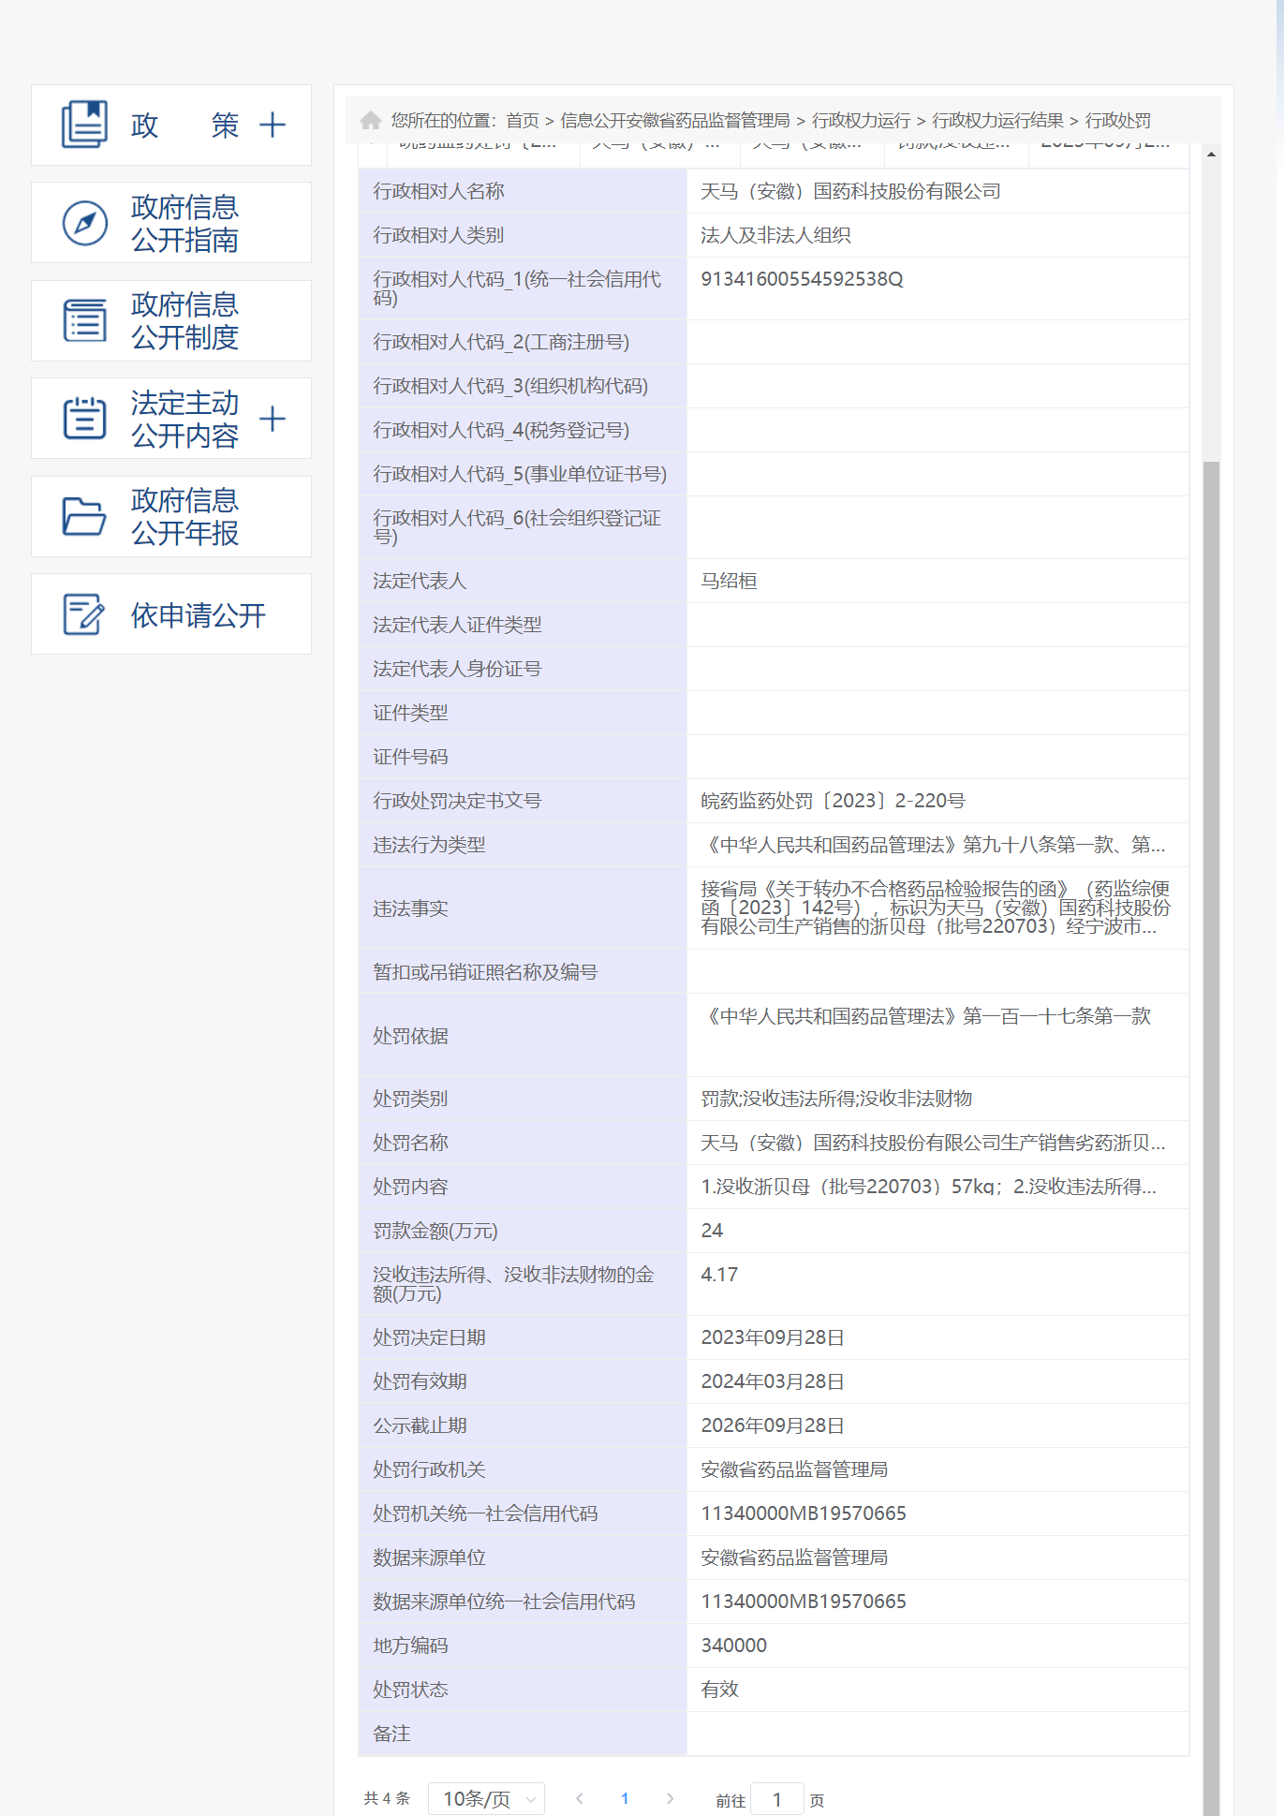Click the 违法行为类型 value text
The width and height of the screenshot is (1284, 1816).
click(933, 845)
